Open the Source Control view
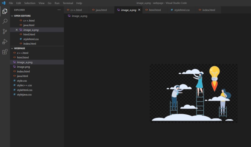The width and height of the screenshot is (251, 147). pyautogui.click(x=5, y=31)
